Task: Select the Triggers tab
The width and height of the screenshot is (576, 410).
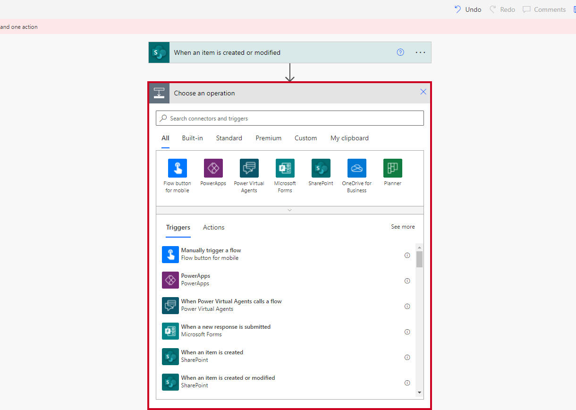Action: tap(178, 227)
